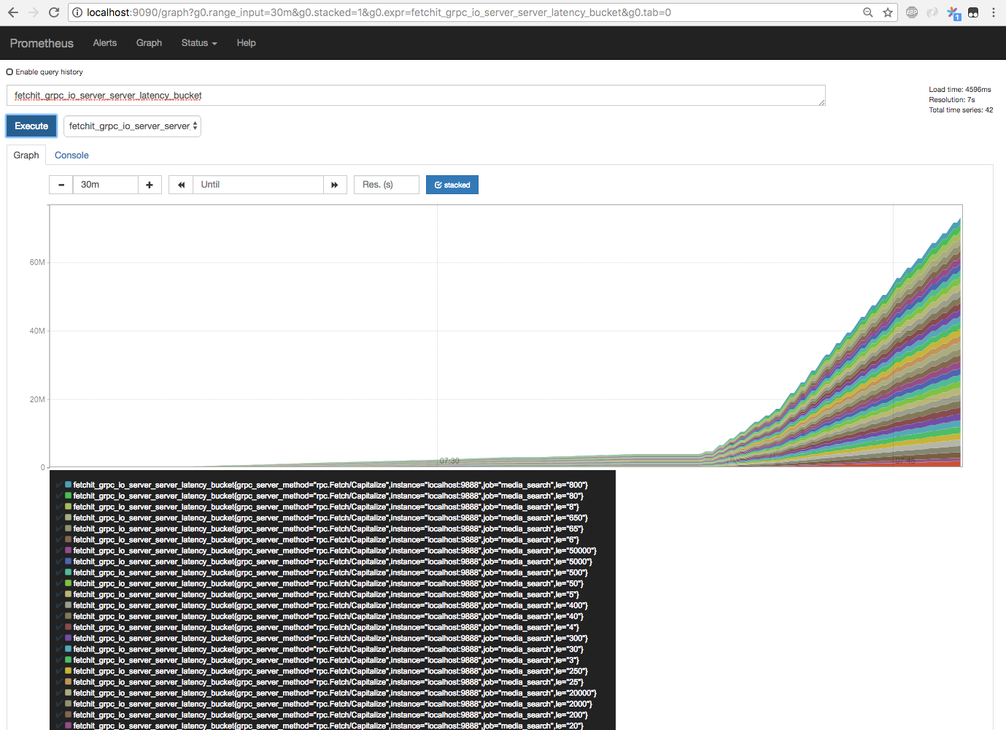The image size is (1006, 730).
Task: Open Chrome's three-dot menu
Action: [x=994, y=12]
